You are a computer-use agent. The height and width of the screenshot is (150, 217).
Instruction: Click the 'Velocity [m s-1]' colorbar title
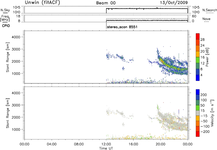point(212,113)
